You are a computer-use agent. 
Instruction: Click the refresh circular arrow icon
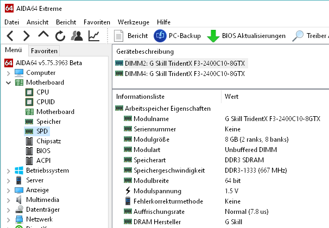coord(60,36)
